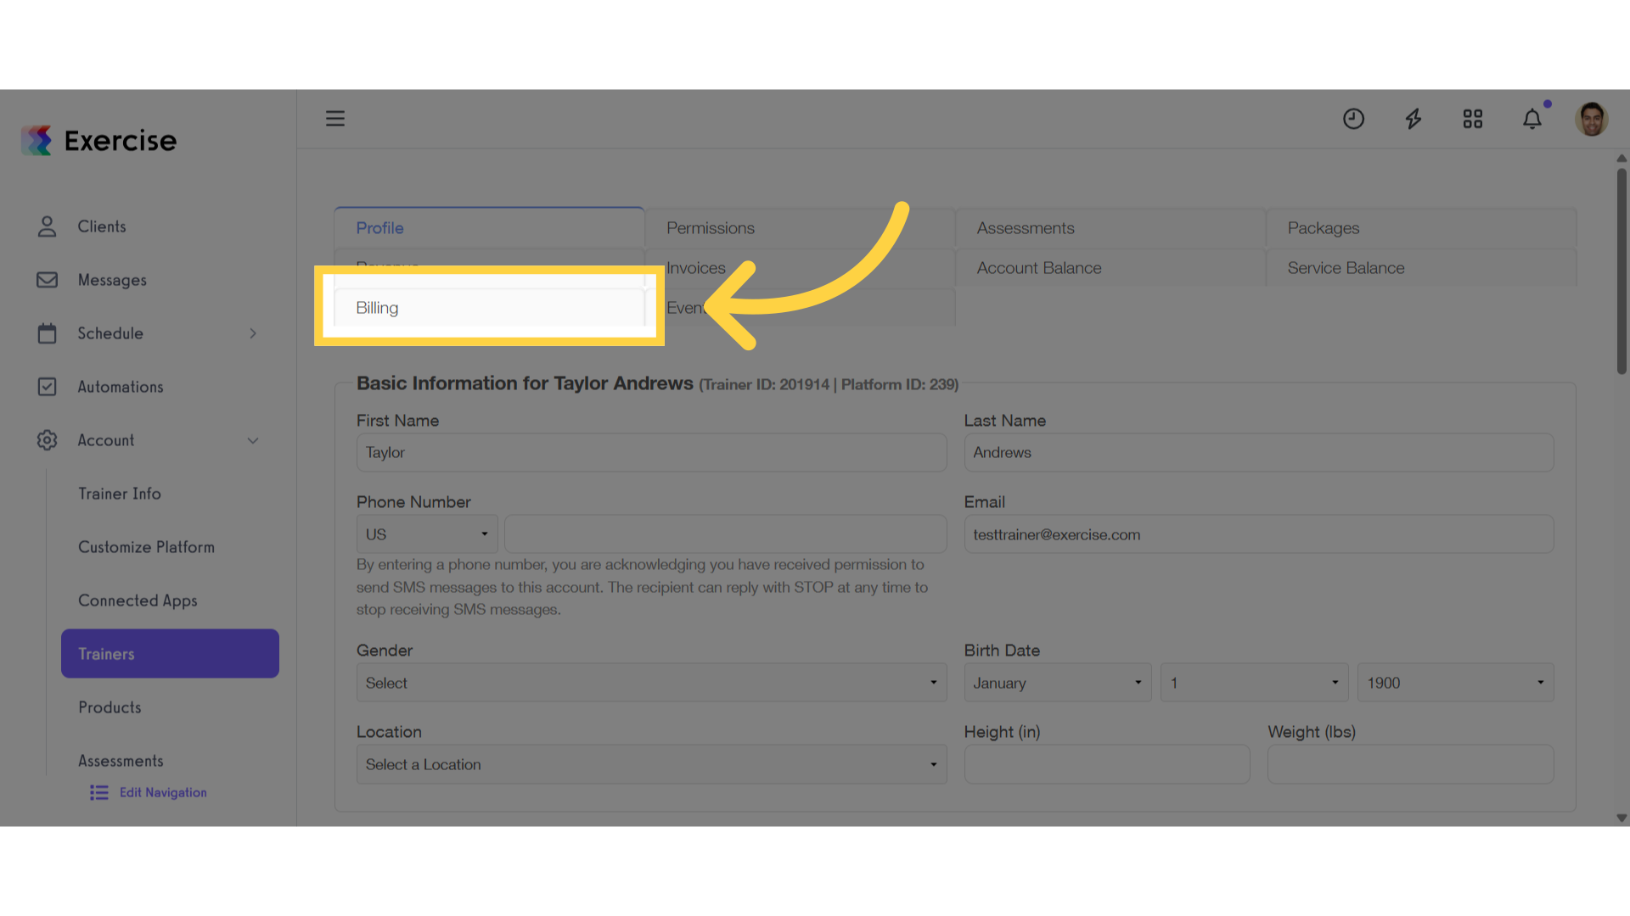Click the Weight (lbs) field
Screen dimensions: 1630x916
coord(1411,764)
